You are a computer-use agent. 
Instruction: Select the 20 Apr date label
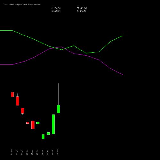pos(37,152)
